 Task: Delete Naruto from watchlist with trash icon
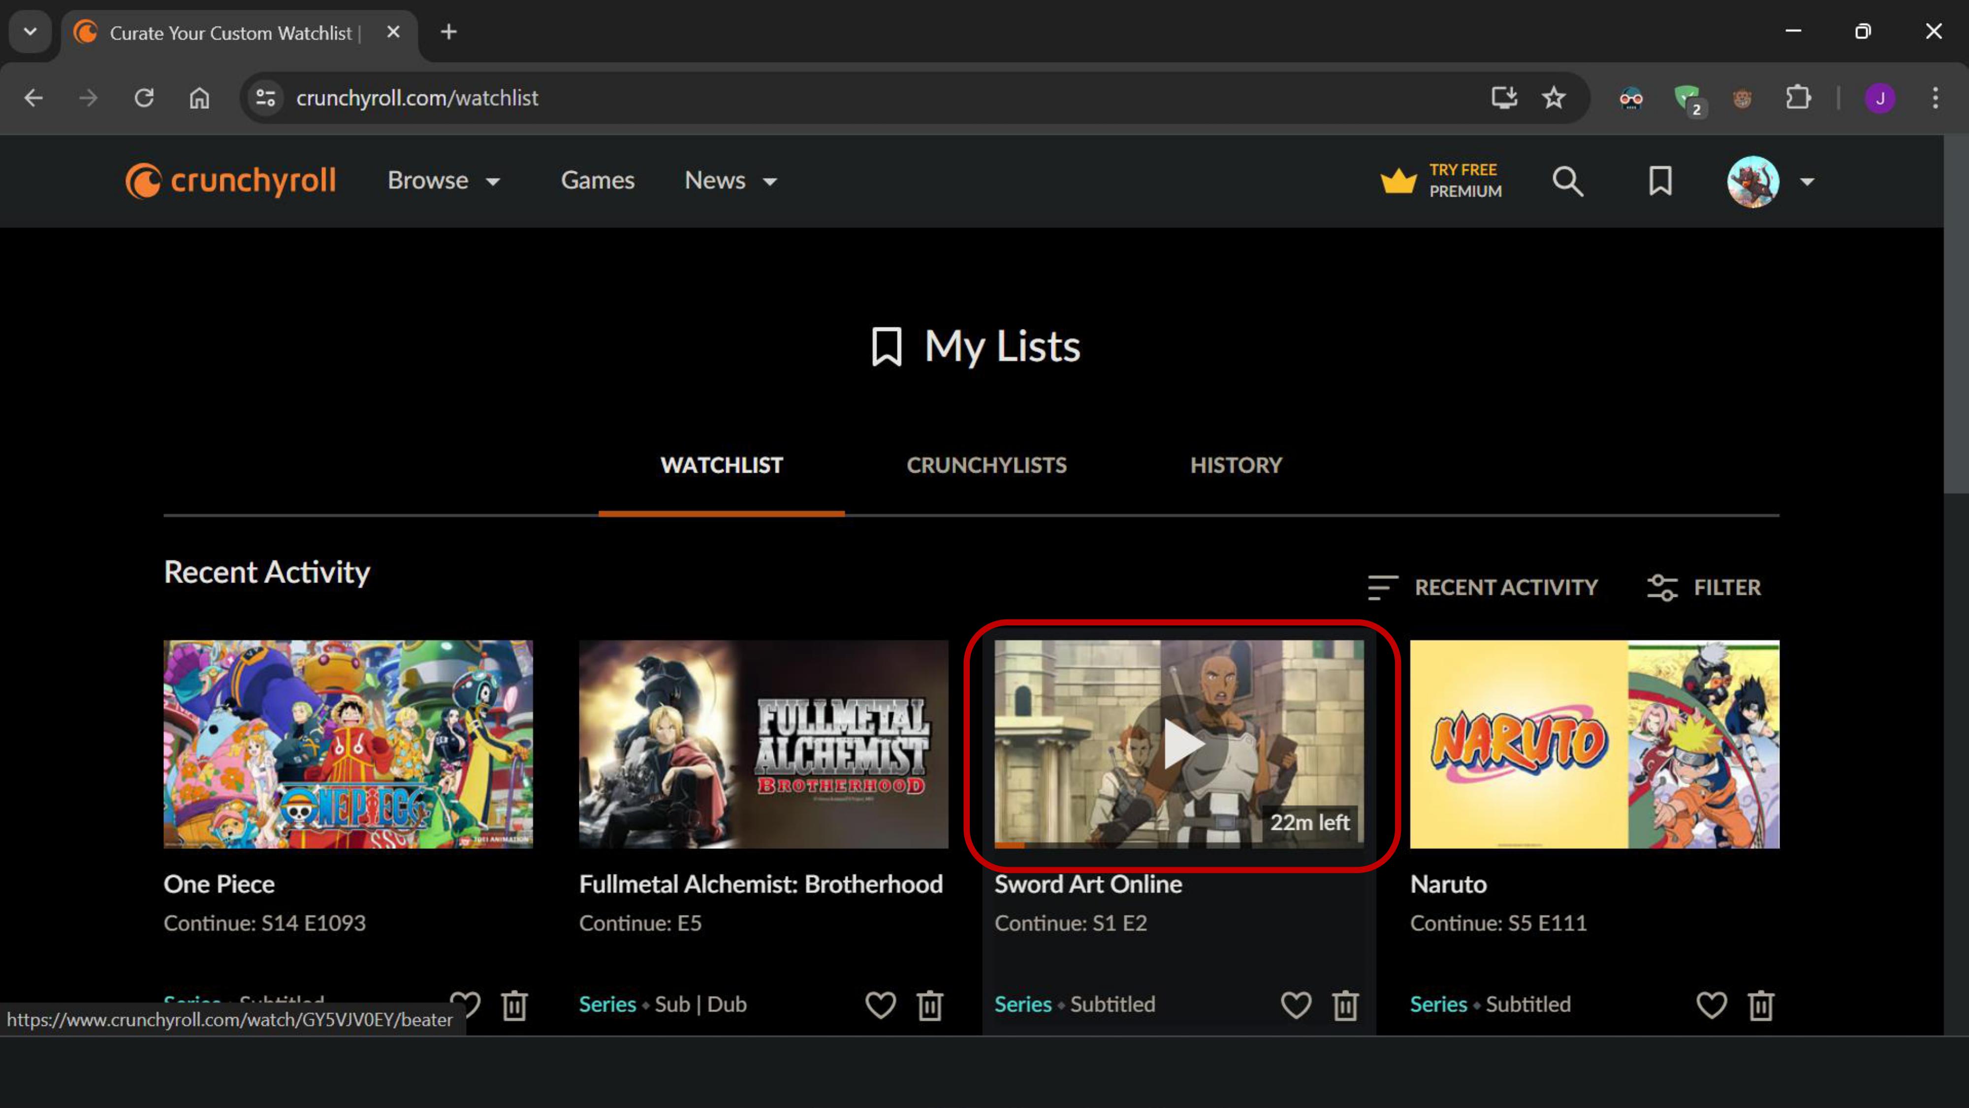point(1760,1005)
